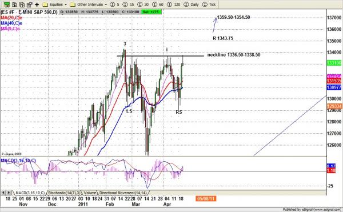
Task: Click the green 133100 price marker
Action: tap(334, 63)
